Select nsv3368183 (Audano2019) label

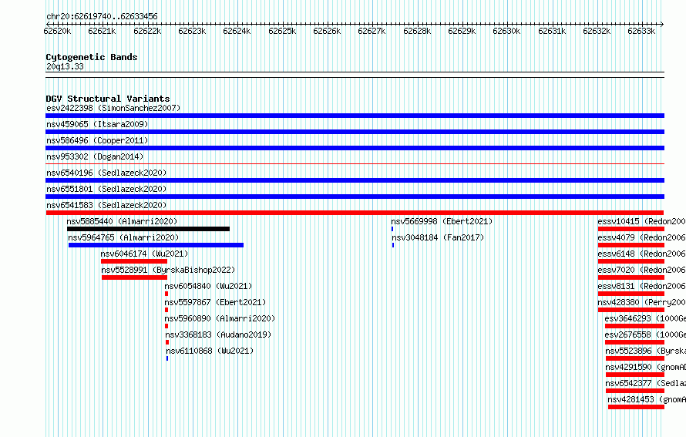(218, 334)
